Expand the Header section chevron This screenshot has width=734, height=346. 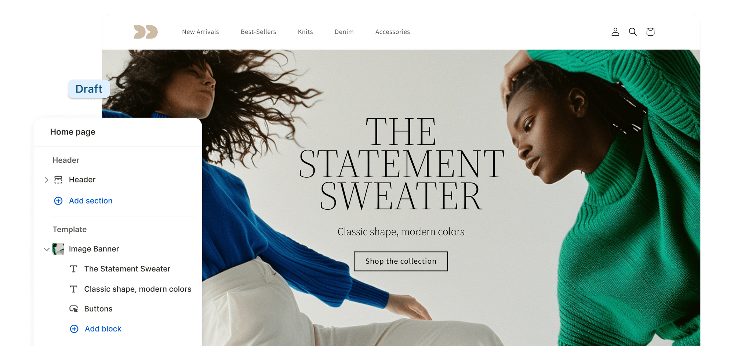coord(47,180)
